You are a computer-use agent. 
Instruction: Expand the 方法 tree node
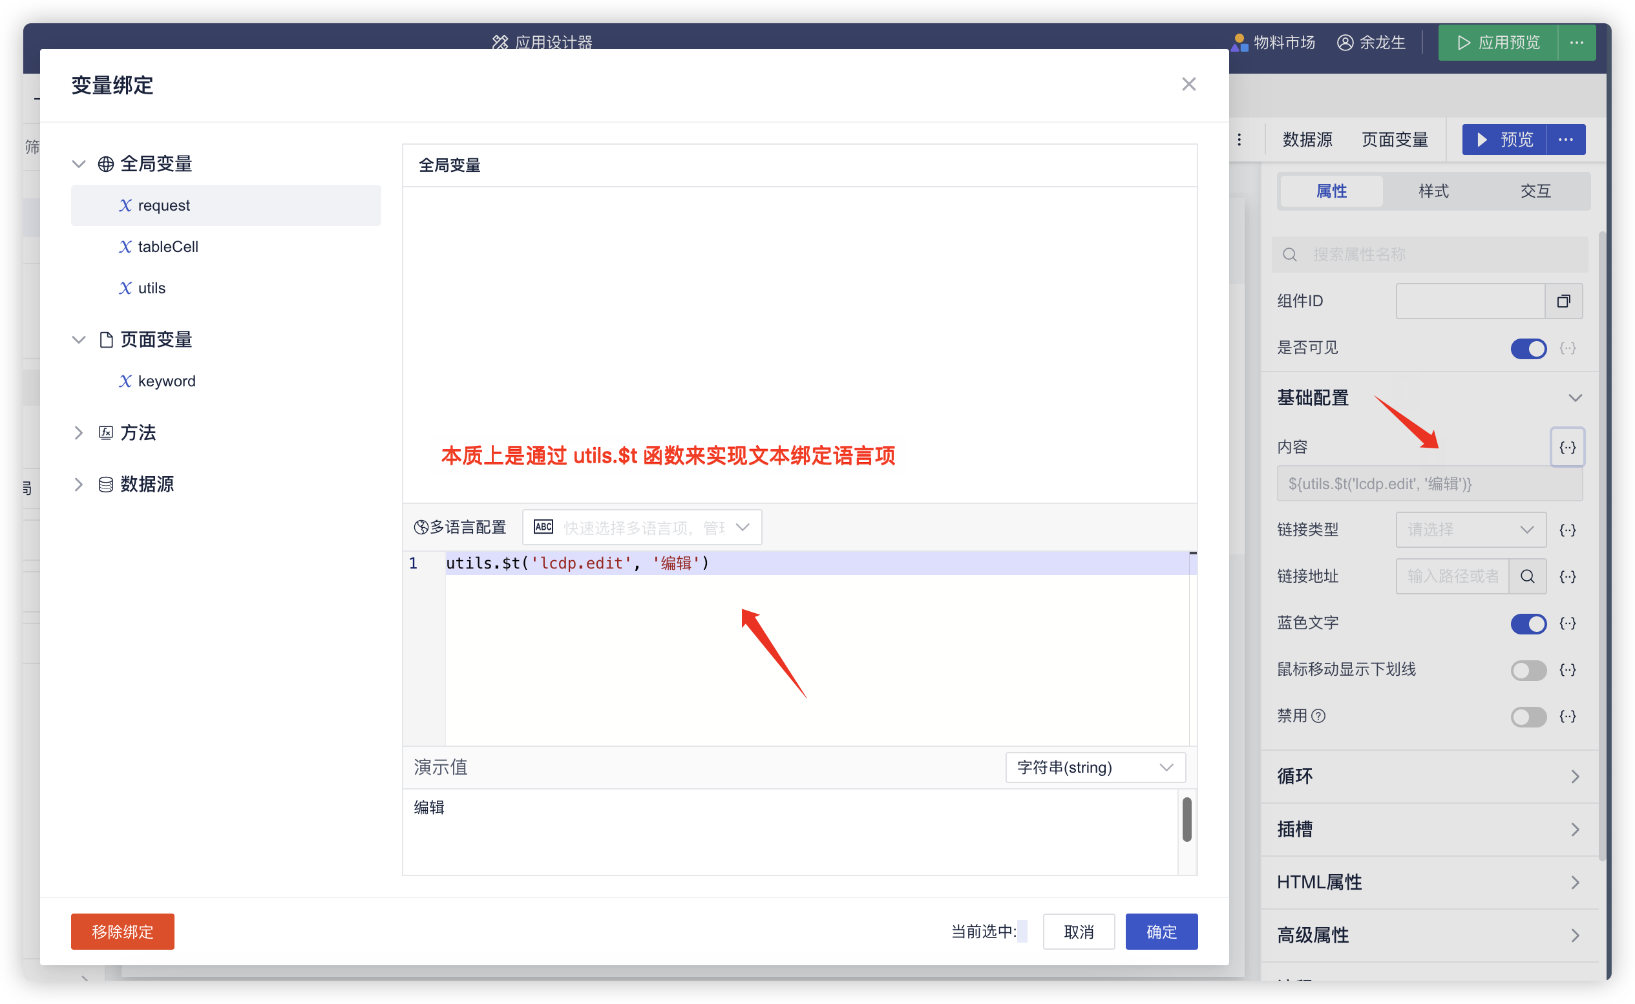[78, 433]
